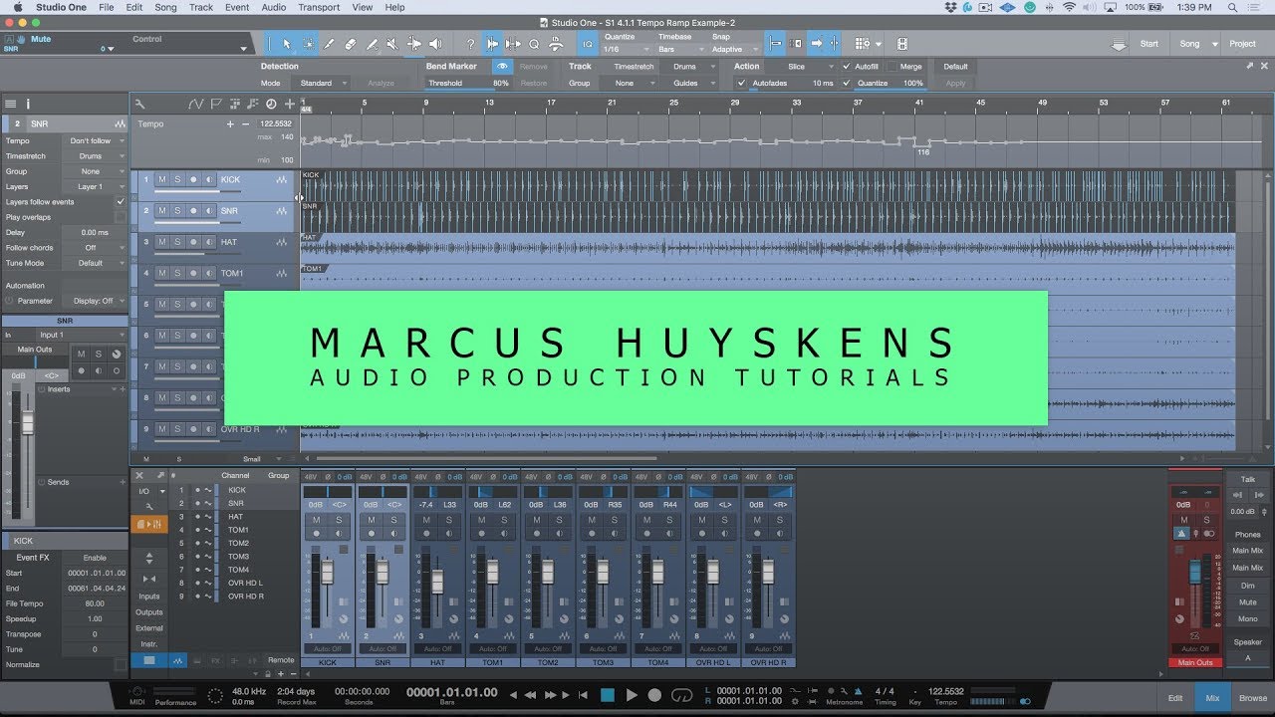Screen dimensions: 1275x717
Task: Open Snap Adaptive dropdown
Action: point(732,49)
